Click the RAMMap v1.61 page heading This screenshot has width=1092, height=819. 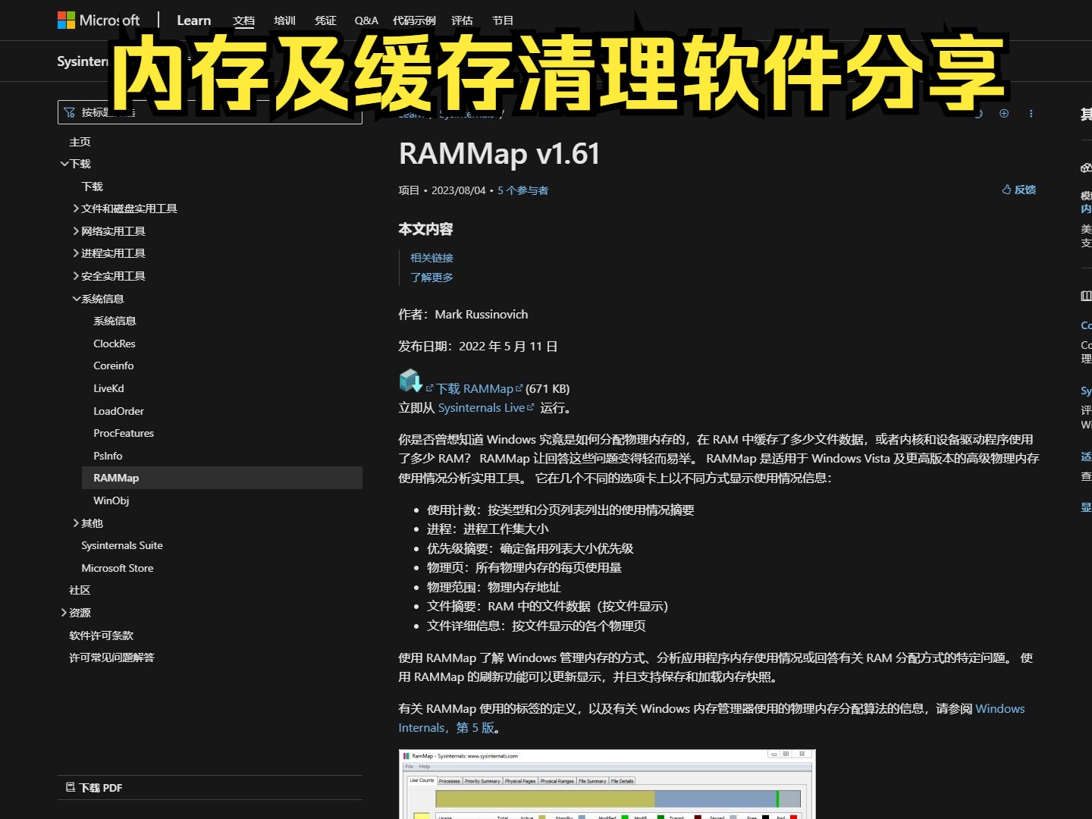pyautogui.click(x=499, y=154)
